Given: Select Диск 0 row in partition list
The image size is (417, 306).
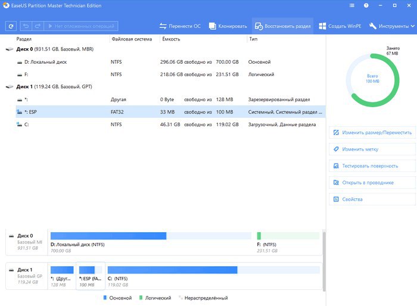Looking at the screenshot, I should point(165,49).
